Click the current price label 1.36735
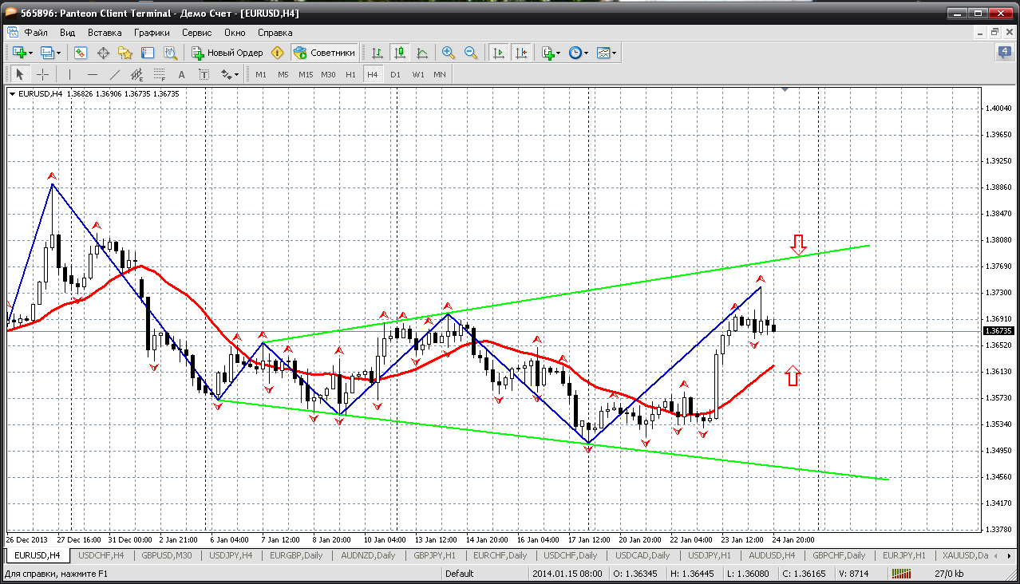Screen dimensions: 1020x584 click(998, 330)
